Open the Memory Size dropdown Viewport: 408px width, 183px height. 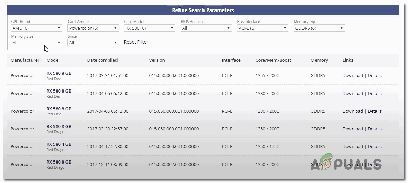click(x=36, y=43)
